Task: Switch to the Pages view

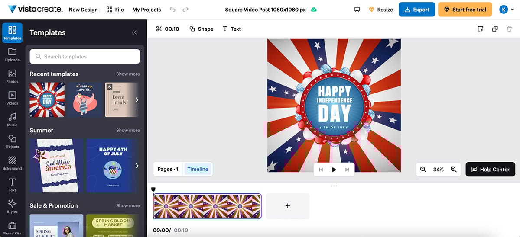Action: click(168, 169)
